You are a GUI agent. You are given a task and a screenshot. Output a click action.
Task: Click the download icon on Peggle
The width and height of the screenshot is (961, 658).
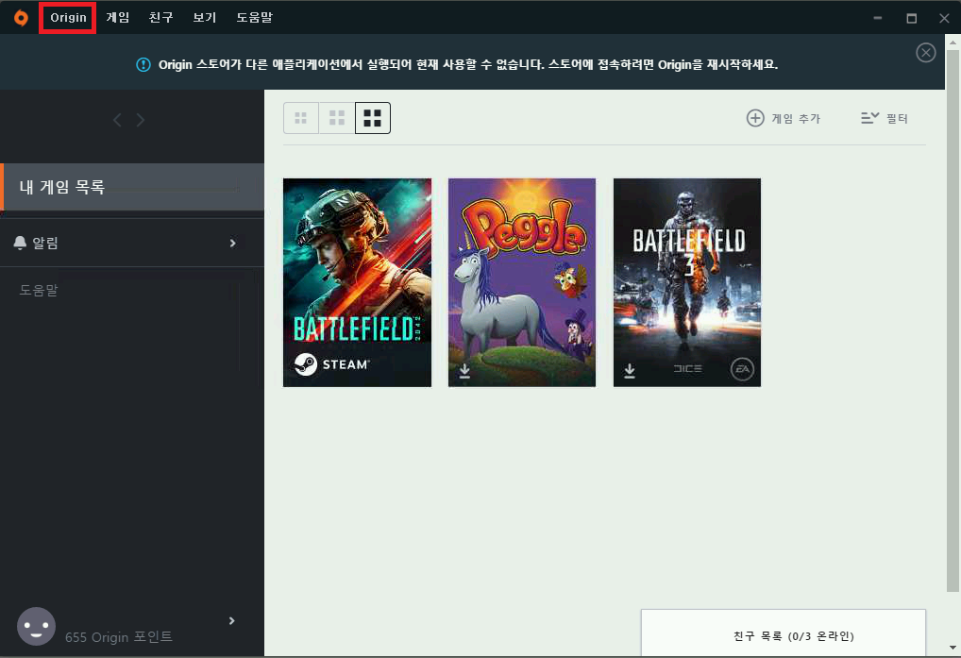coord(464,371)
